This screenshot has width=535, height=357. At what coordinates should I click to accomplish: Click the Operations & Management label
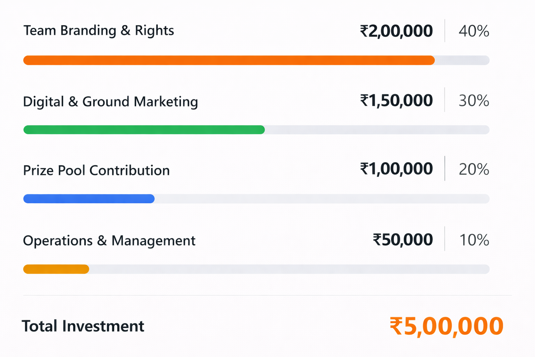coord(109,241)
